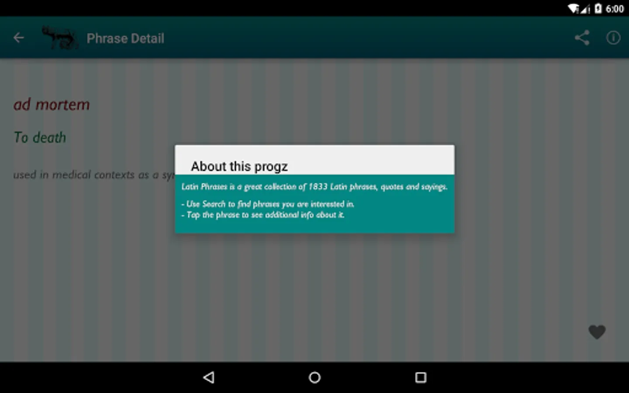Open the info icon in toolbar
This screenshot has width=629, height=393.
(x=613, y=38)
